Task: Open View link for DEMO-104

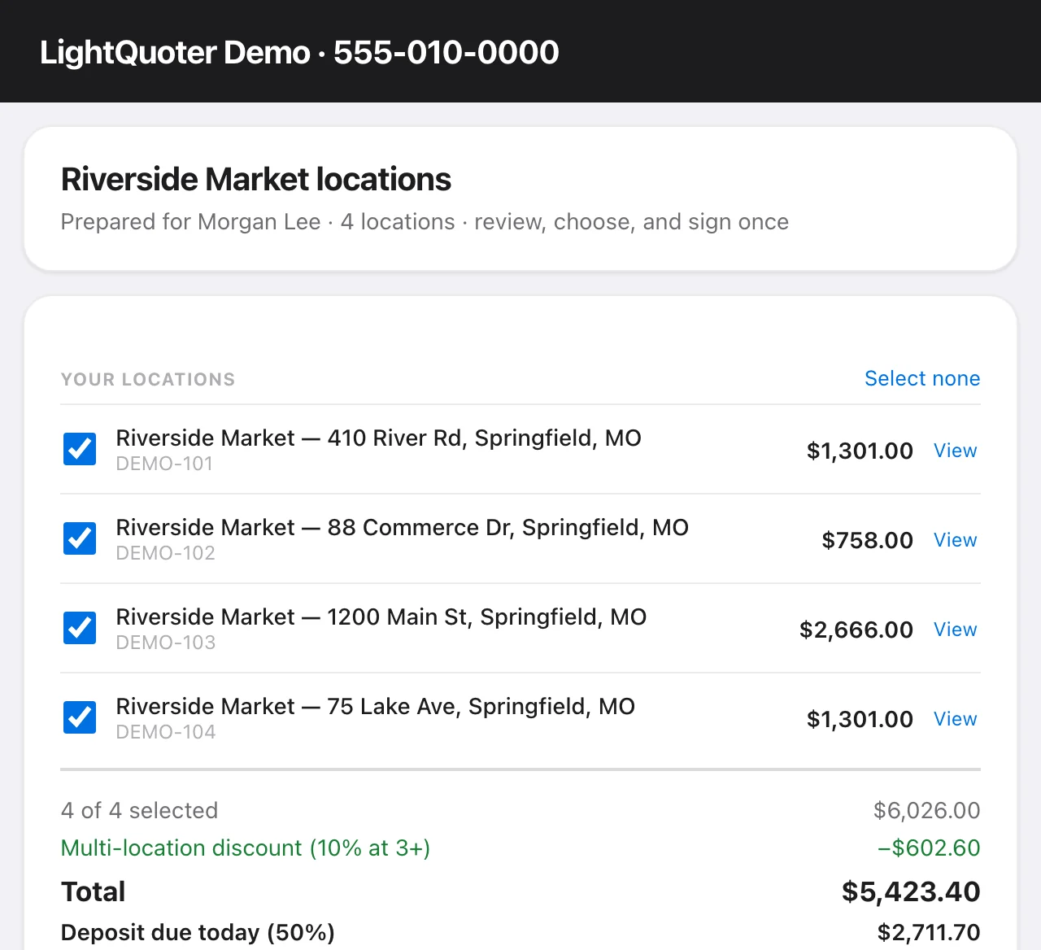Action: coord(955,719)
